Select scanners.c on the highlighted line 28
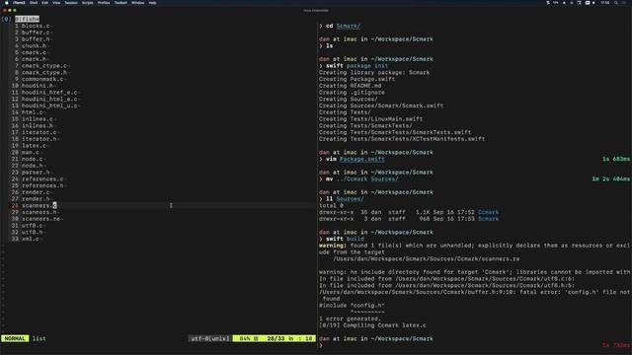Viewport: 632px width, 355px height. click(x=39, y=205)
